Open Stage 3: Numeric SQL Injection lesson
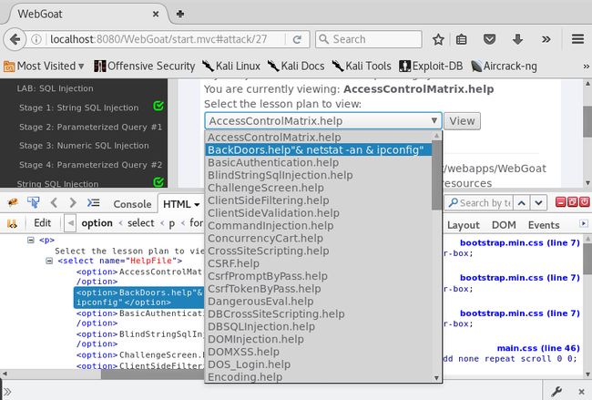Screen dimensions: 592x400 click(84, 146)
